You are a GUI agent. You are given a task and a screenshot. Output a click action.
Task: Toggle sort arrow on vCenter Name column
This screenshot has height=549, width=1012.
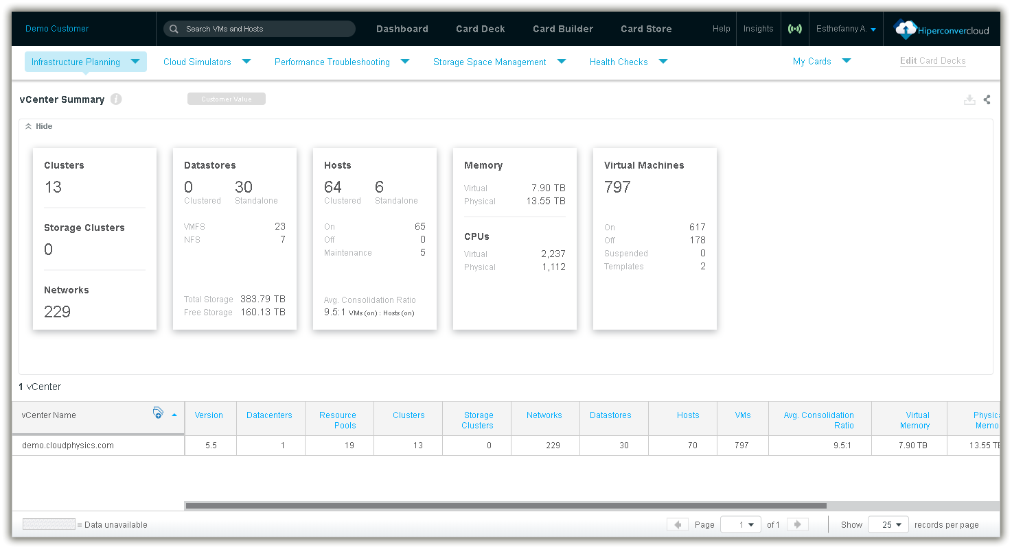174,415
